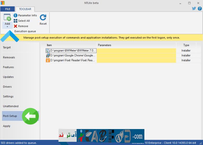
Task: Navigate to the Drivers page
Action: (x=7, y=87)
